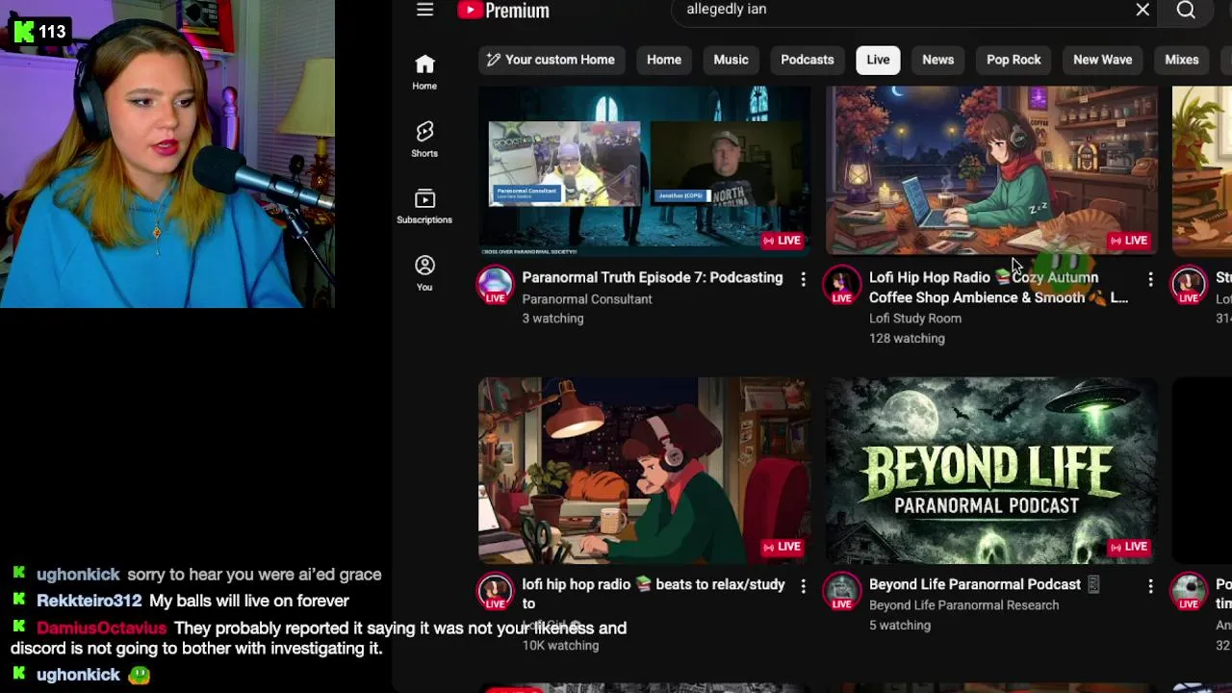This screenshot has width=1232, height=693.
Task: Open the hamburger guide menu
Action: pos(424,10)
